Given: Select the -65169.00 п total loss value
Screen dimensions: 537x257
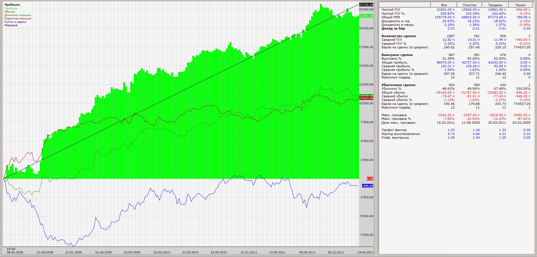Looking at the screenshot, I should pos(445,93).
